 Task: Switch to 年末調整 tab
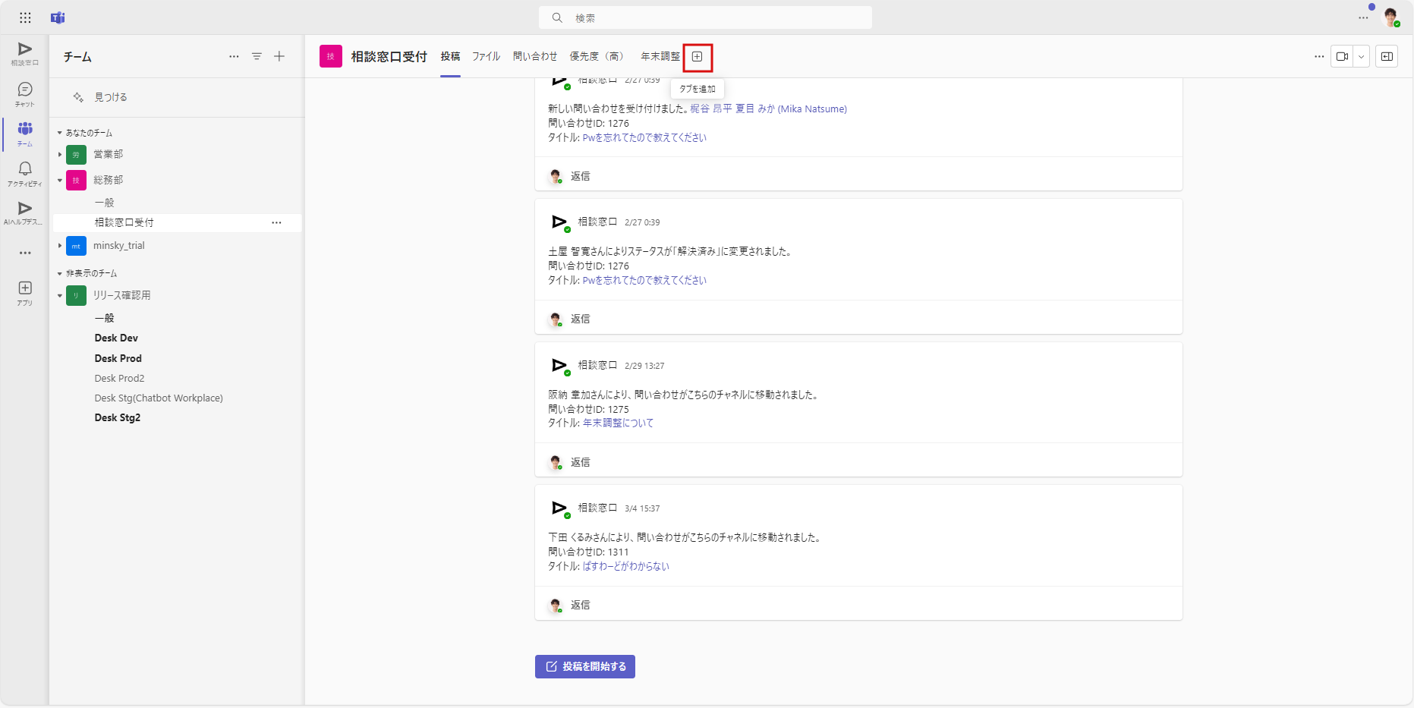660,56
